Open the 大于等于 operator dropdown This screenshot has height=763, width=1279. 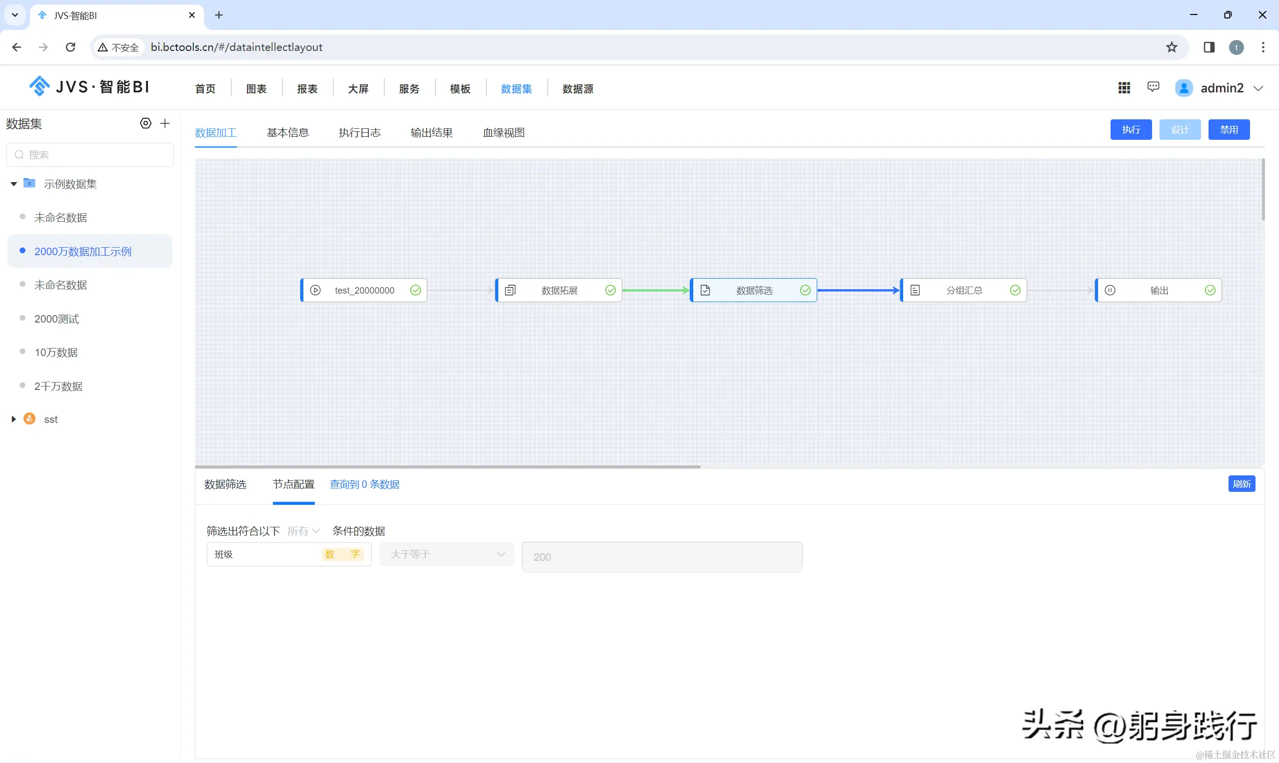click(446, 554)
